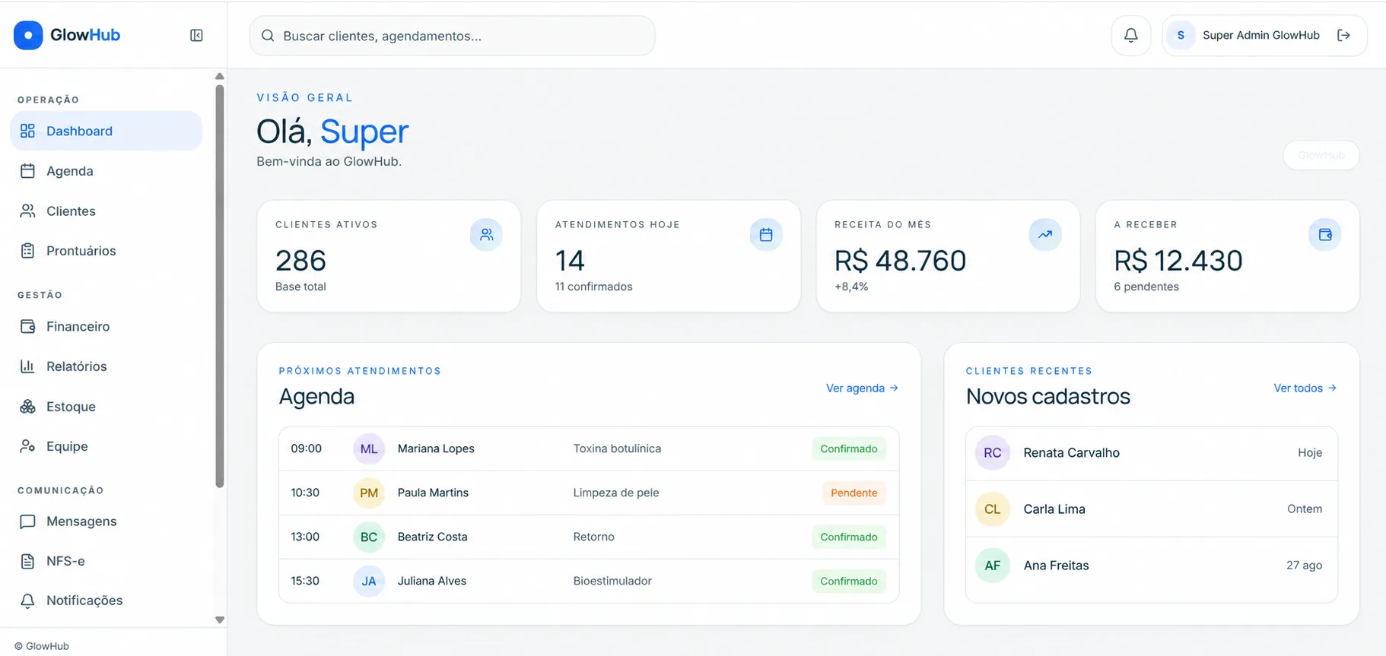Open the Estoque section

[106, 407]
